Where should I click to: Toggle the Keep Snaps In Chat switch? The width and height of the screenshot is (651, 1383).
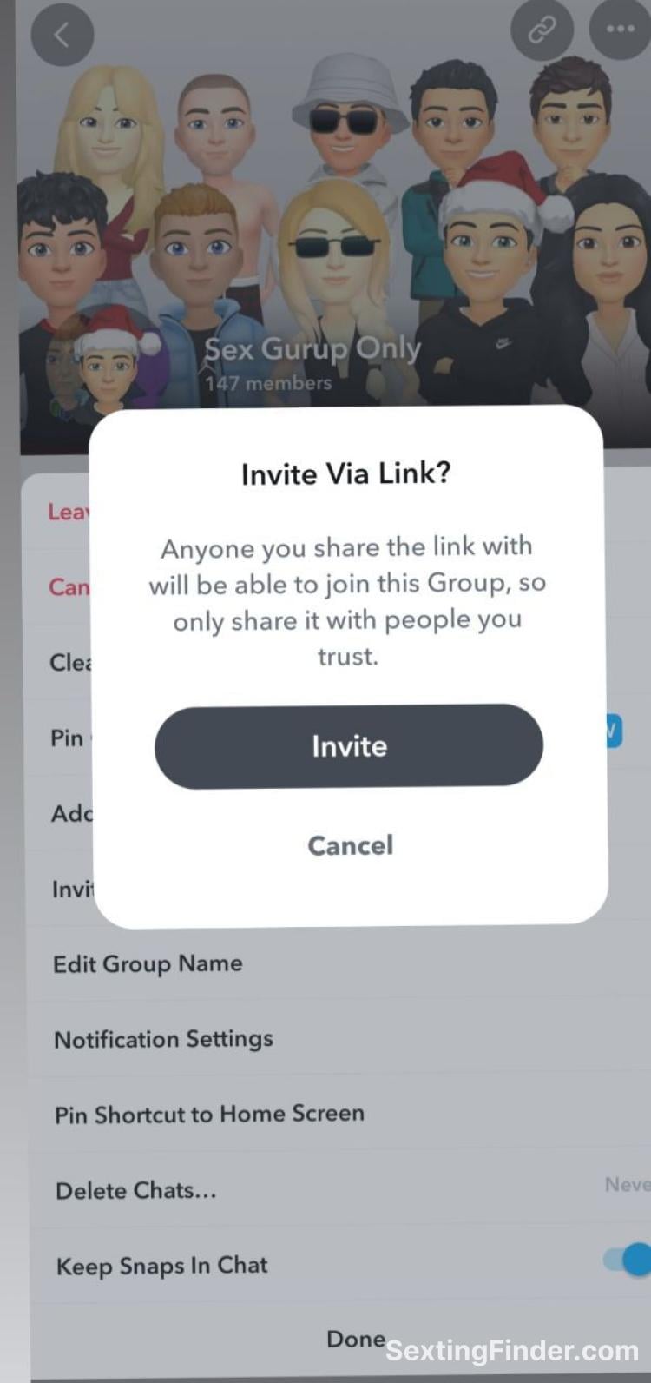628,1259
